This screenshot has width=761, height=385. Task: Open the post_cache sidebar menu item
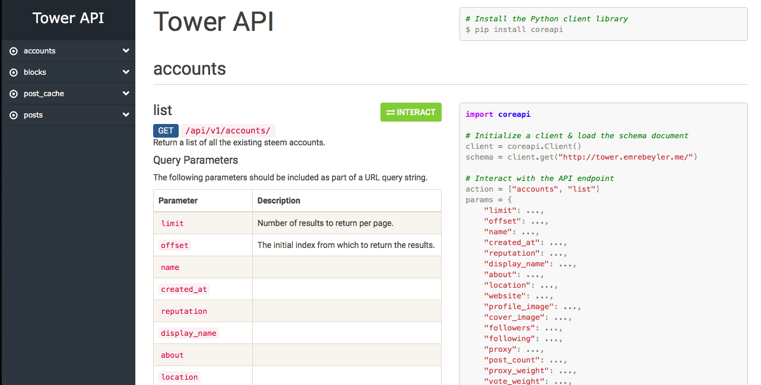[x=69, y=94]
